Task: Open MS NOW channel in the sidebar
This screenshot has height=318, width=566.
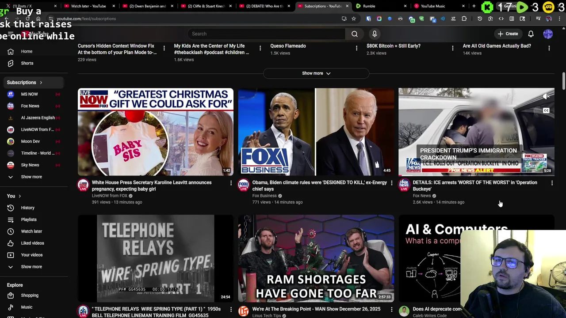Action: [34, 94]
